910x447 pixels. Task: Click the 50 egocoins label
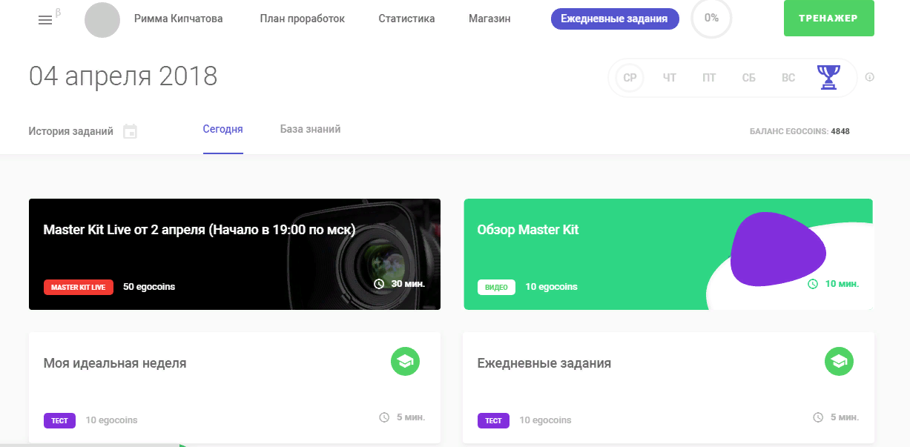pos(149,287)
